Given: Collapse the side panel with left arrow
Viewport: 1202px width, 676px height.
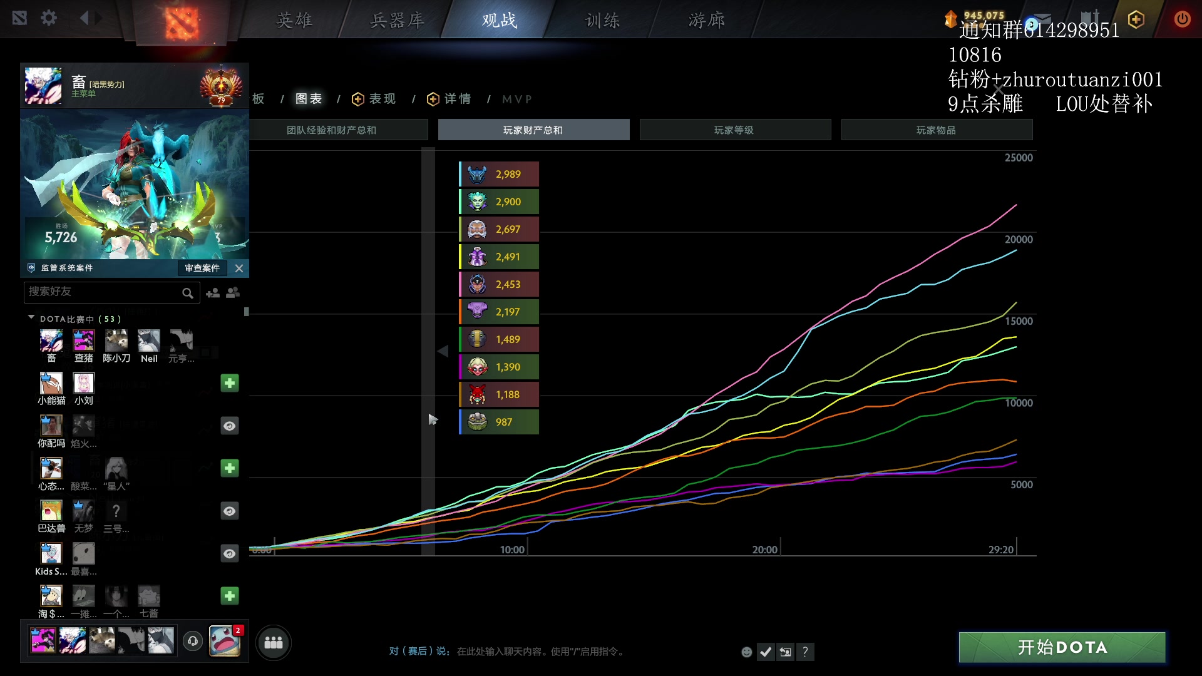Looking at the screenshot, I should (x=443, y=351).
